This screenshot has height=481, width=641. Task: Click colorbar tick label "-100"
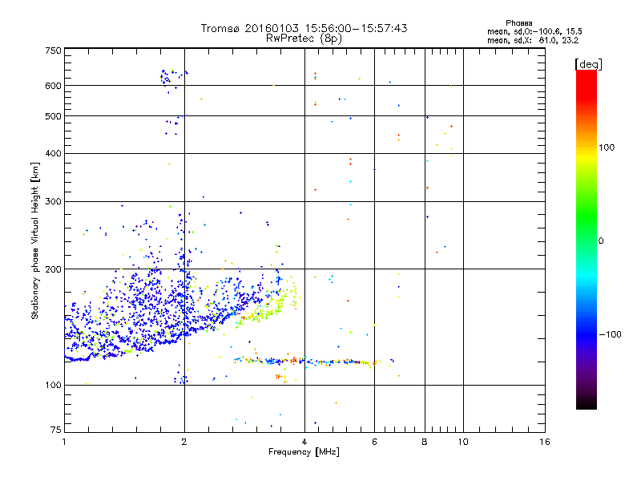tap(610, 334)
